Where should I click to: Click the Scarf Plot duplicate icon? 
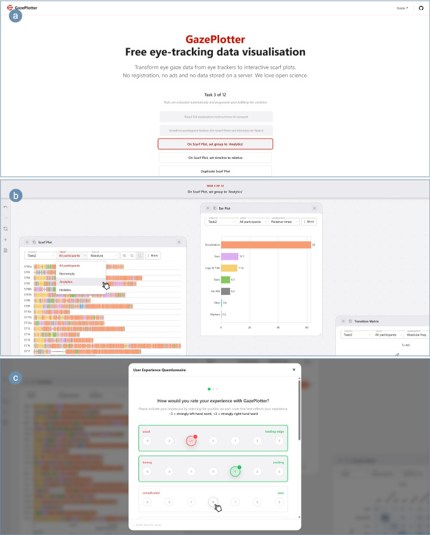coord(34,242)
